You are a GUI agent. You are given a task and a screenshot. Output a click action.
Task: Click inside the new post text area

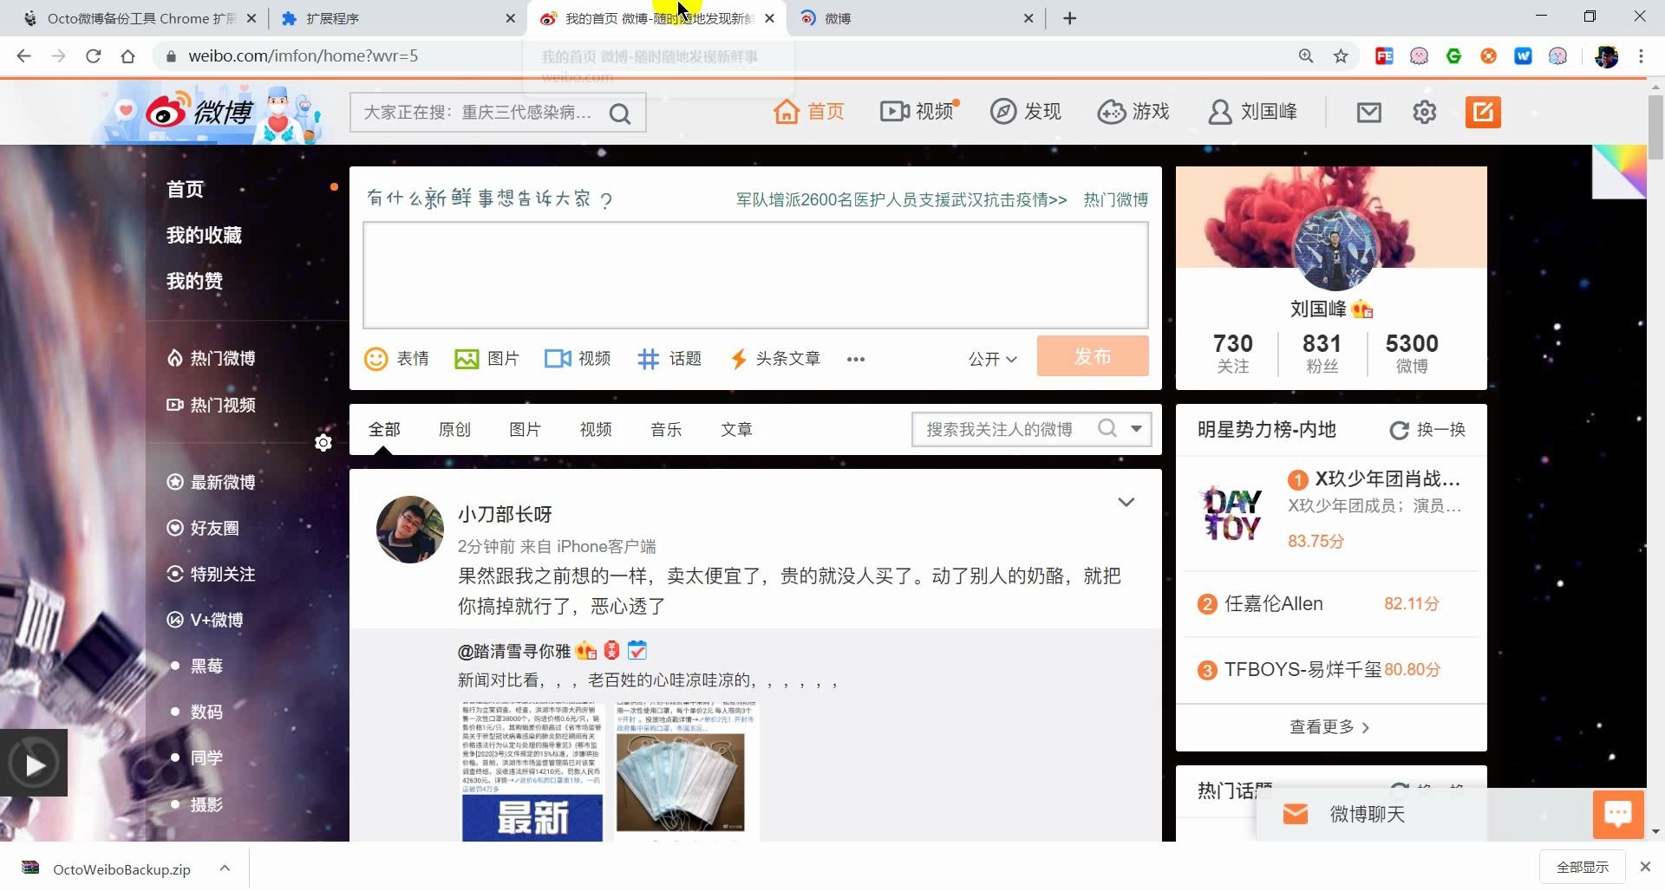(754, 275)
